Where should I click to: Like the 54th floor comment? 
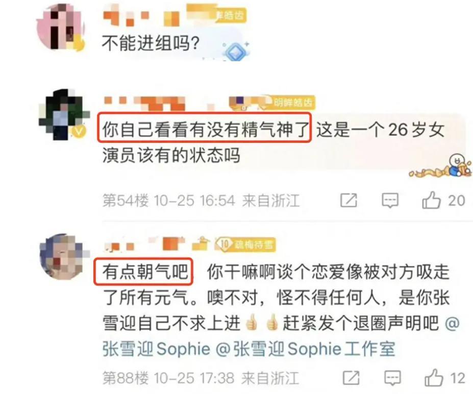pos(431,201)
